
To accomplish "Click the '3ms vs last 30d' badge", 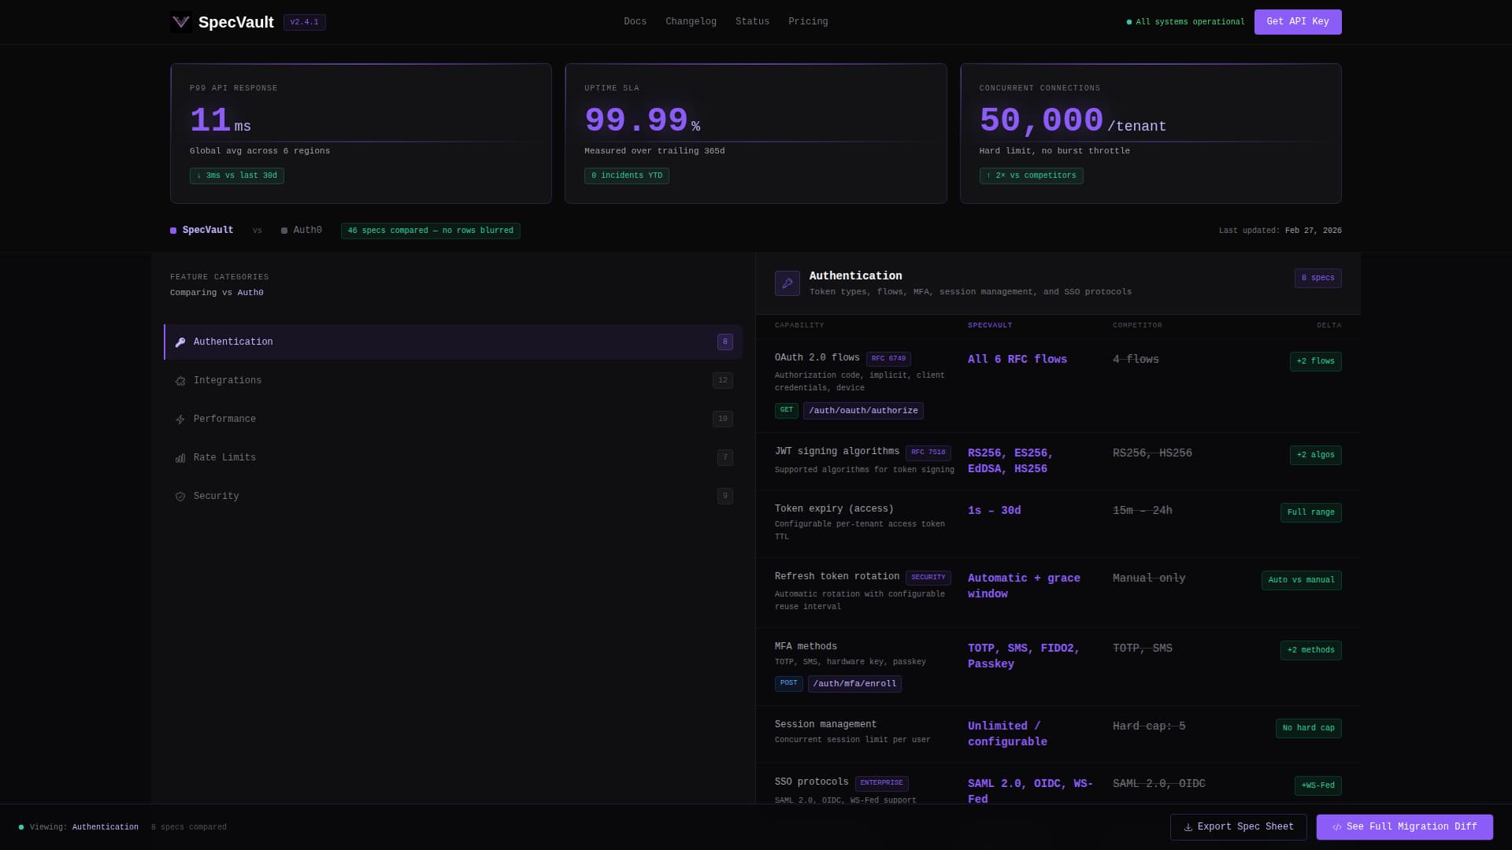I will (x=237, y=176).
